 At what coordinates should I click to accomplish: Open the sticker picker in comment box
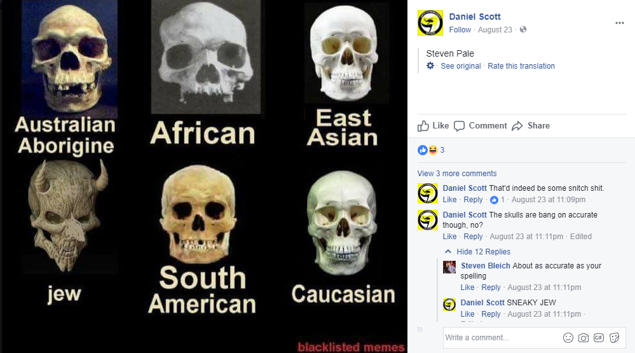pos(615,338)
